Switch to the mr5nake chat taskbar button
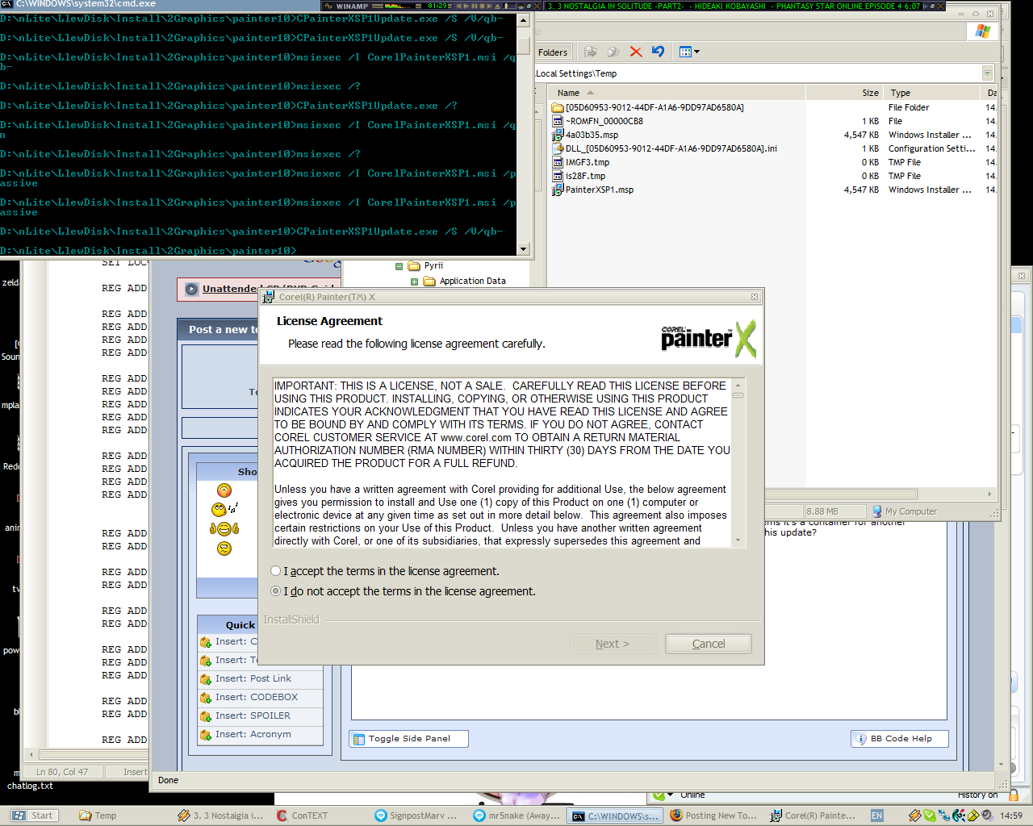 (516, 816)
